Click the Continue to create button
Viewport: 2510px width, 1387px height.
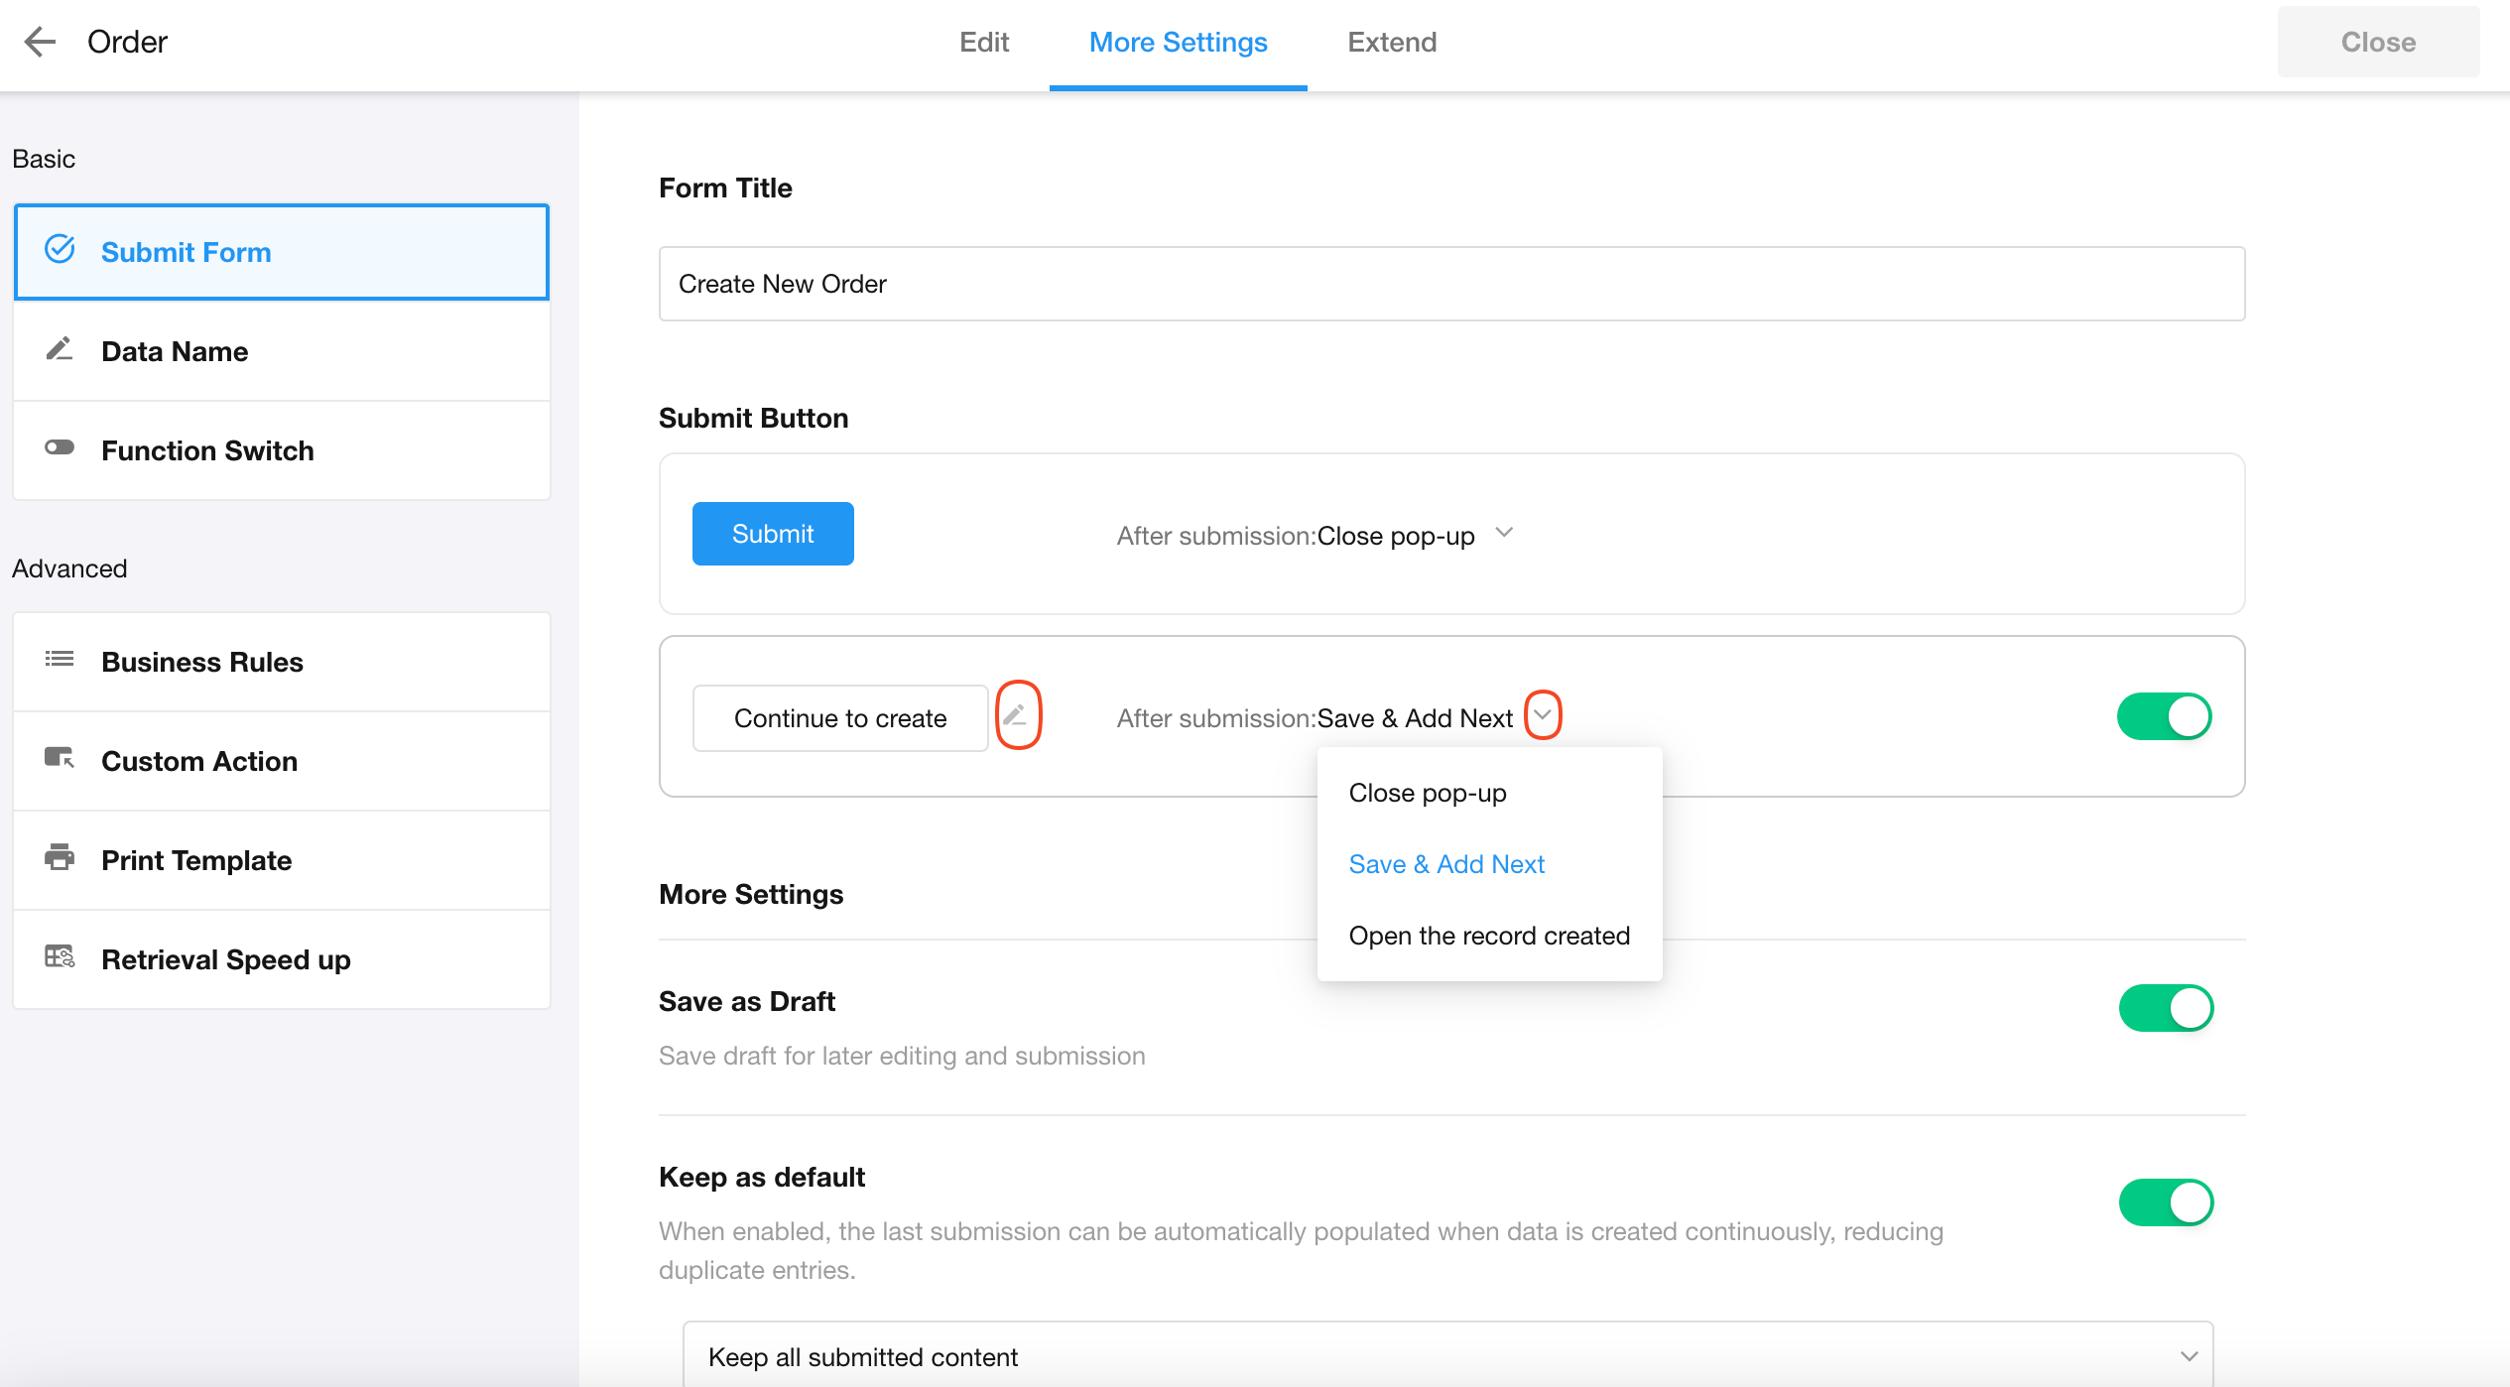[x=839, y=718]
